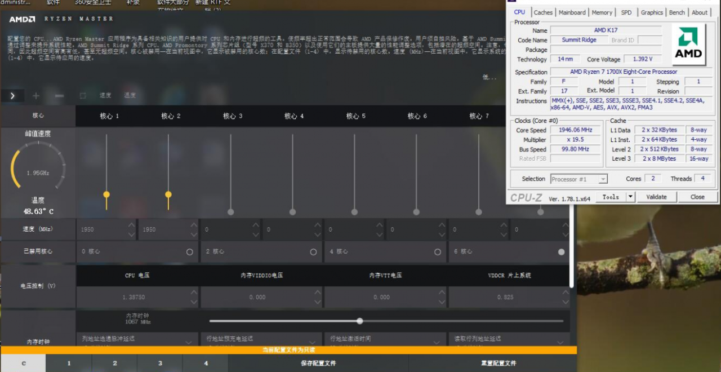Screen dimensions: 721x372
Task: Open the Tools dropdown arrow in CPU-Z
Action: tap(630, 197)
